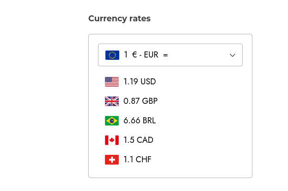The height and width of the screenshot is (191, 288).
Task: Select the 0.87 GBP rate entry
Action: tap(141, 101)
